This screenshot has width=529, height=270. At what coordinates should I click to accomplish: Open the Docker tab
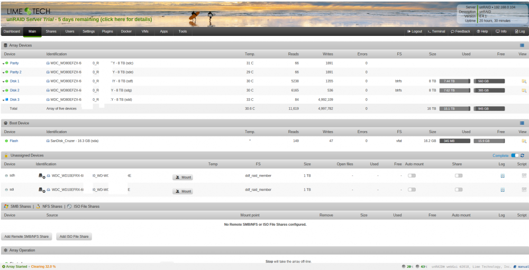[x=126, y=31]
